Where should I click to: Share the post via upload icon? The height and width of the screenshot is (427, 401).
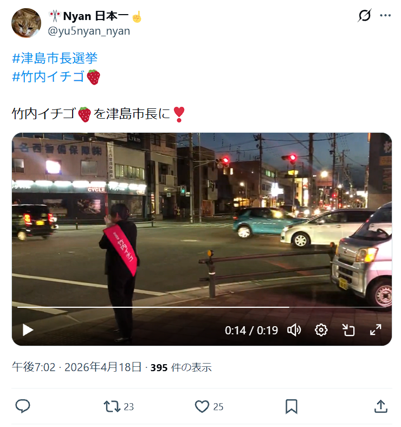(380, 406)
